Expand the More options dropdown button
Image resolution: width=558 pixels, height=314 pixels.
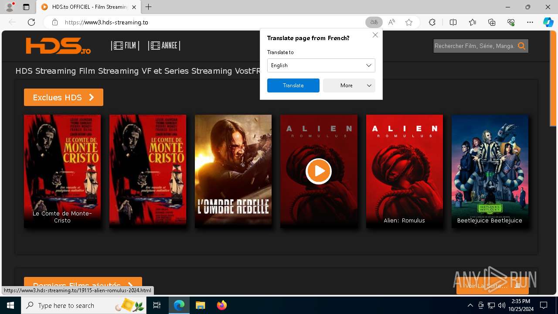(349, 85)
